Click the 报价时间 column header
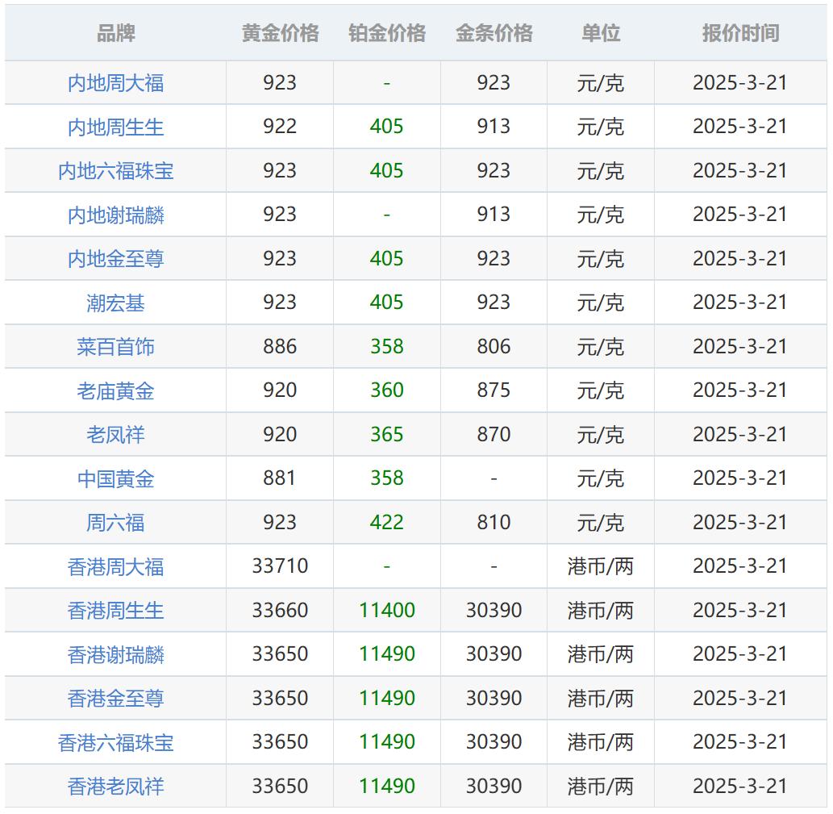 [x=740, y=33]
